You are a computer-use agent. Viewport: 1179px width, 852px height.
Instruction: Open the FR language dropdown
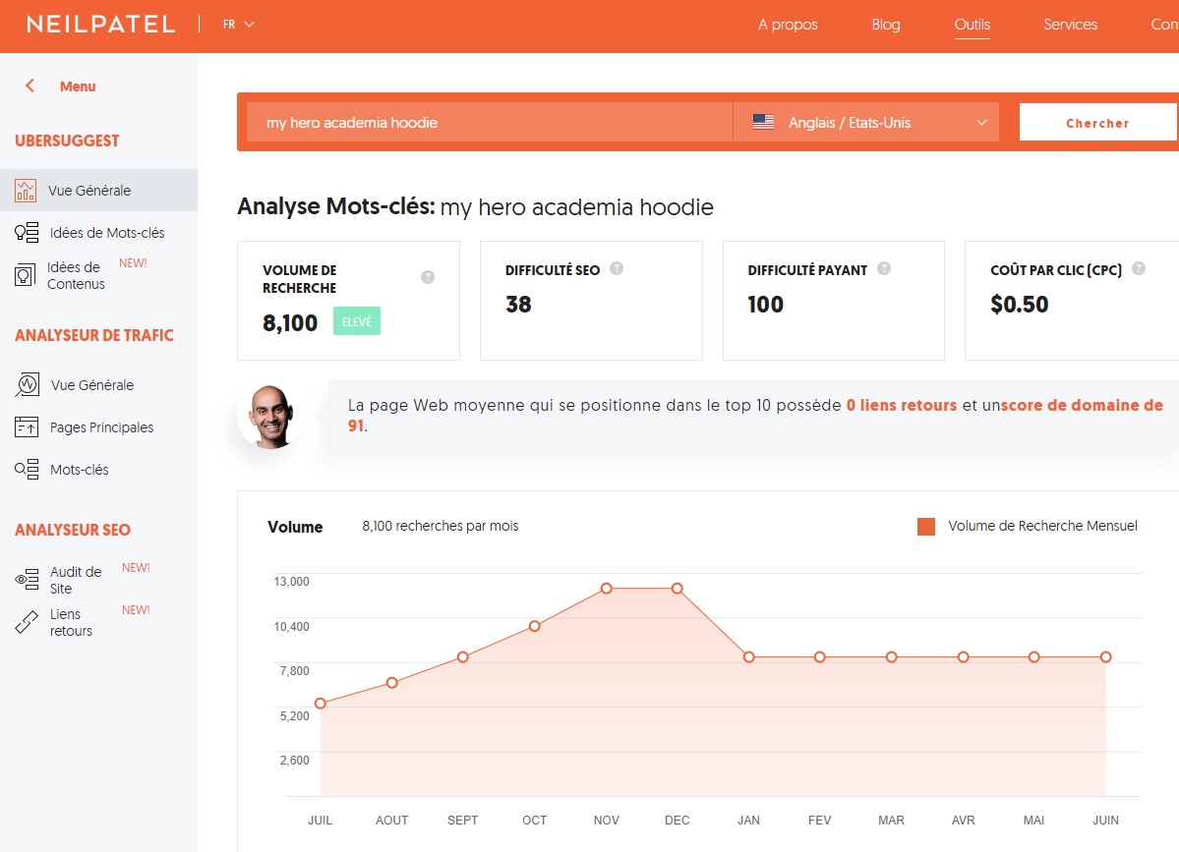coord(238,25)
